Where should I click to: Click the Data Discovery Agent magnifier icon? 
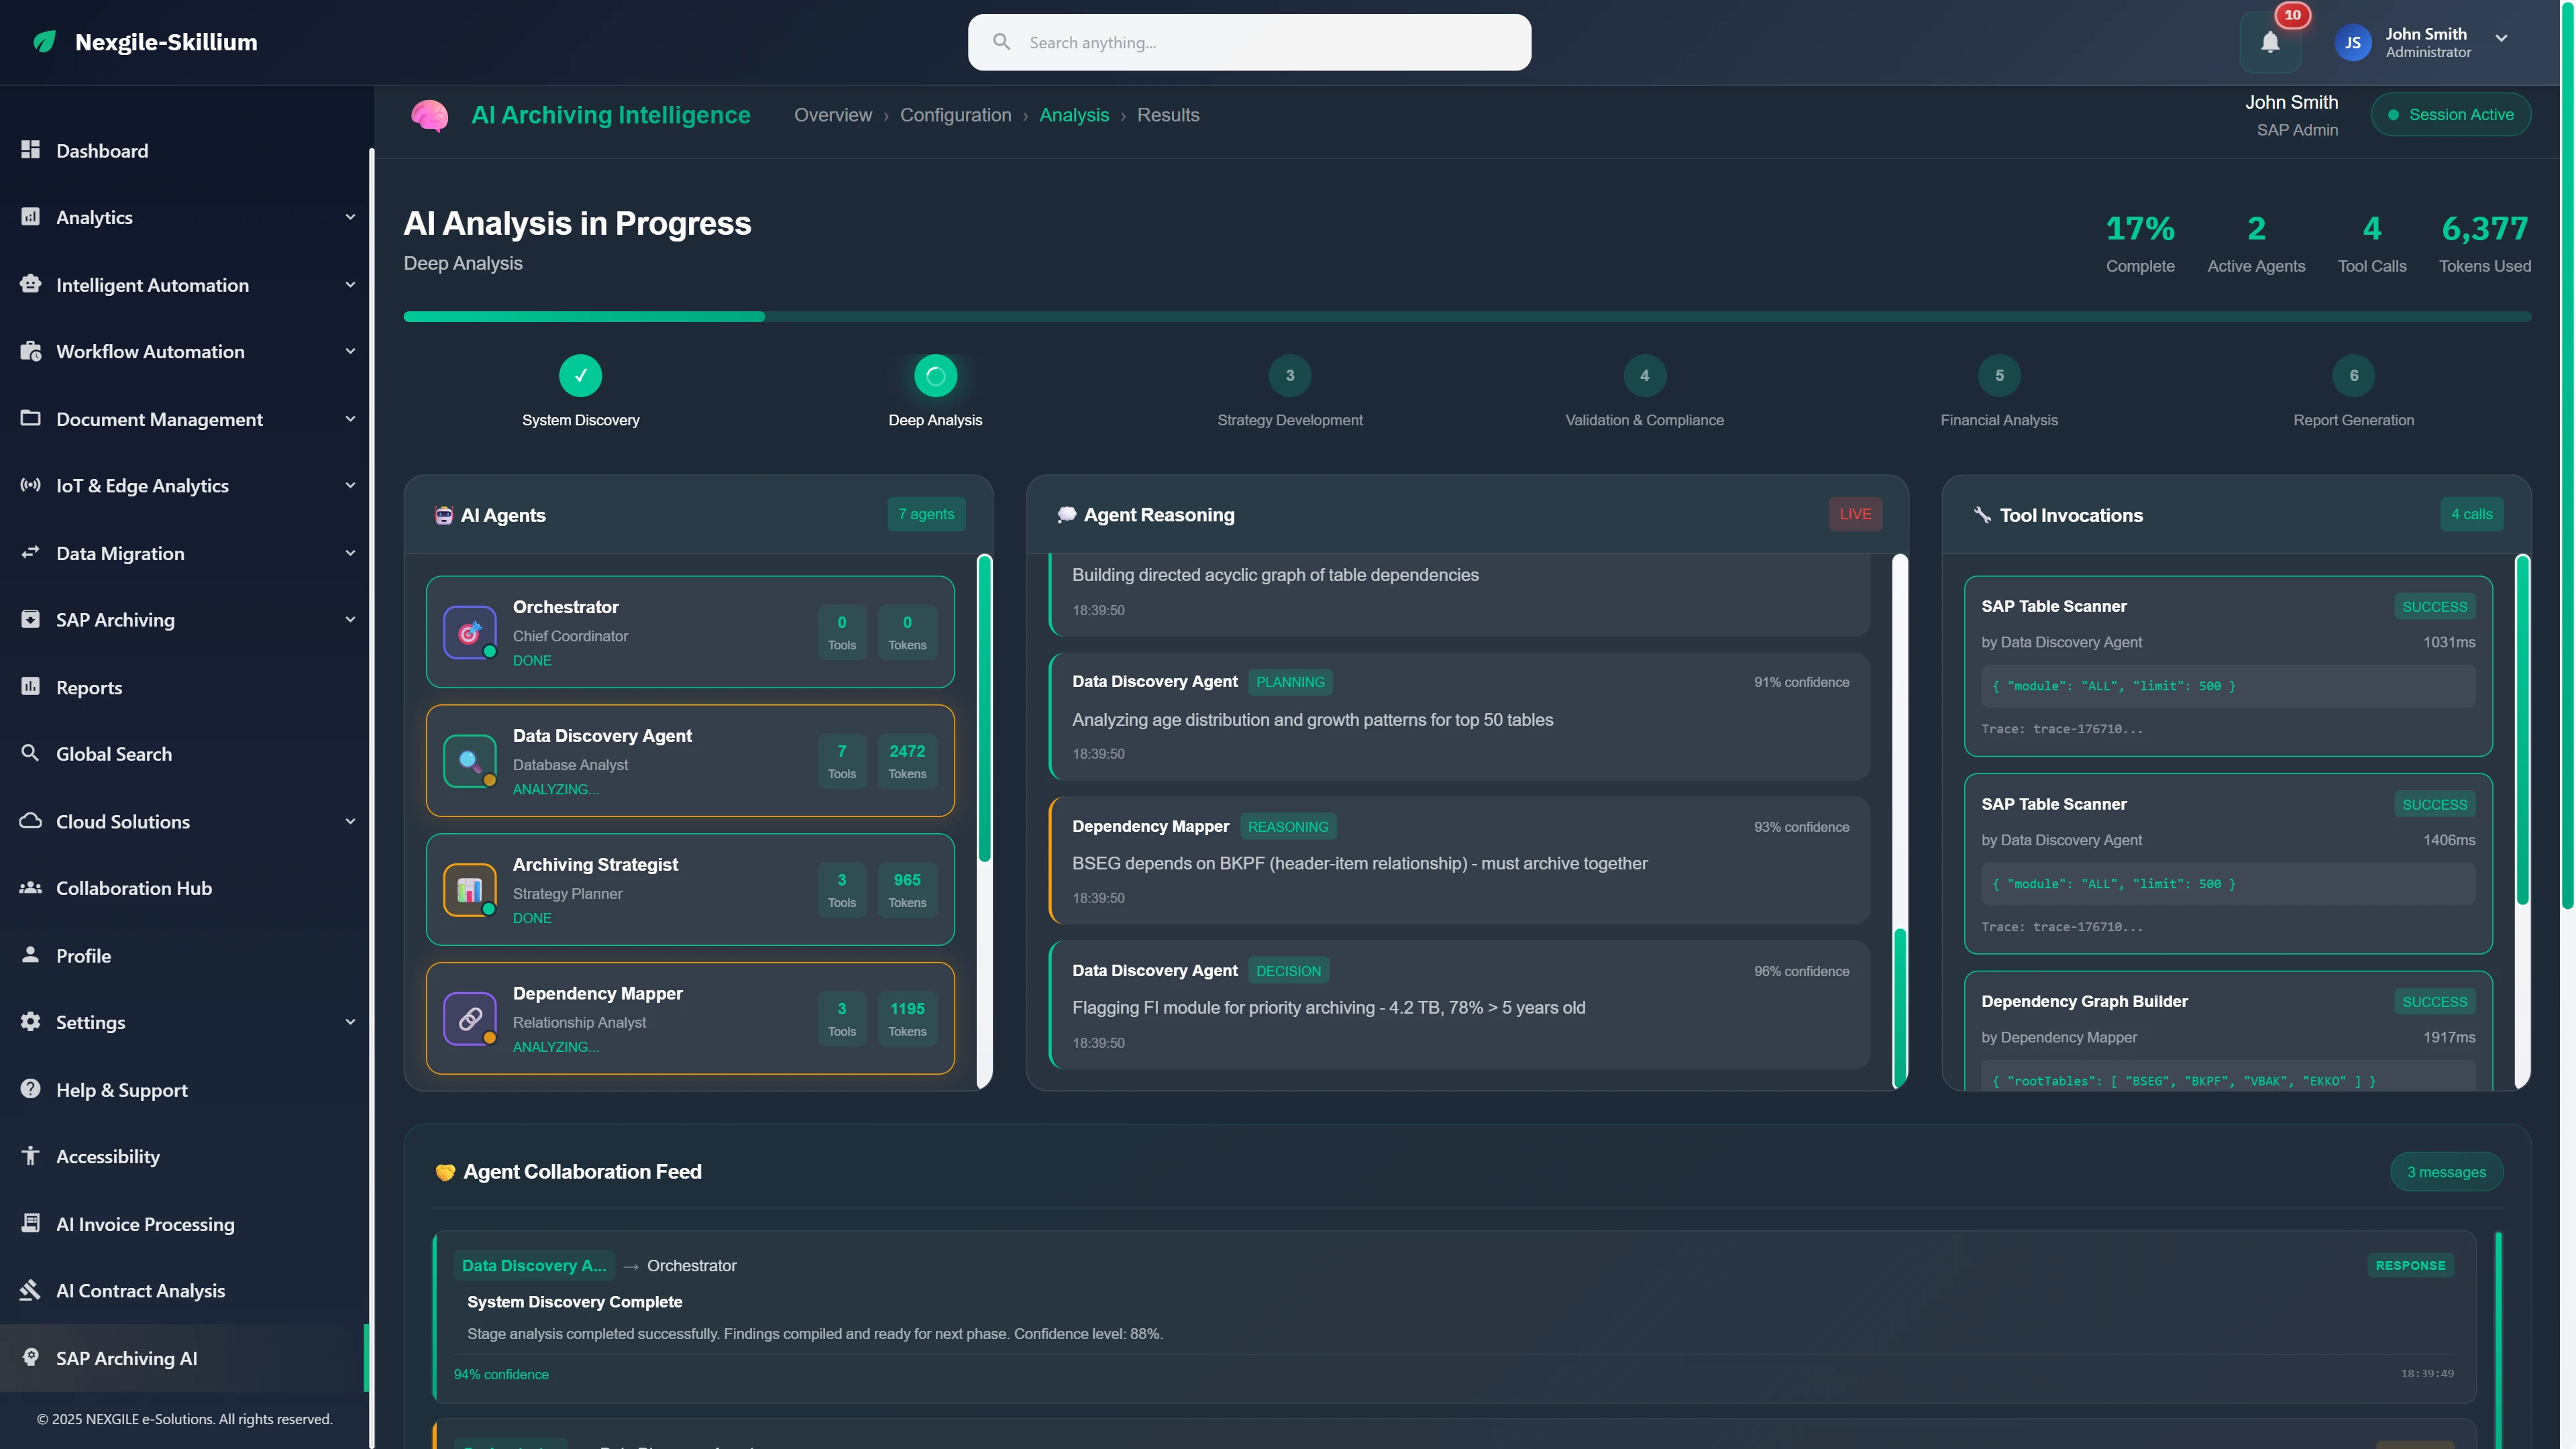pyautogui.click(x=470, y=761)
